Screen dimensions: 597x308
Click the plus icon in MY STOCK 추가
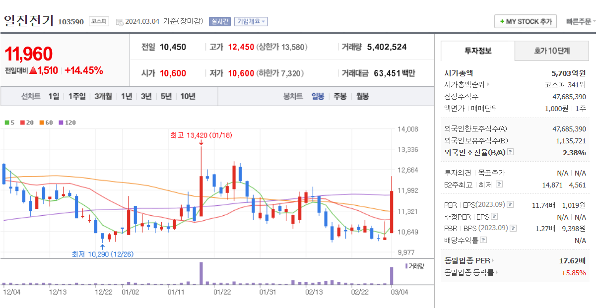(x=502, y=22)
